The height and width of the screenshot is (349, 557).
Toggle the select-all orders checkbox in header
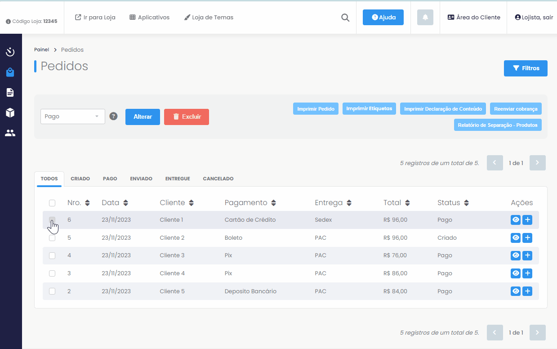(x=52, y=203)
